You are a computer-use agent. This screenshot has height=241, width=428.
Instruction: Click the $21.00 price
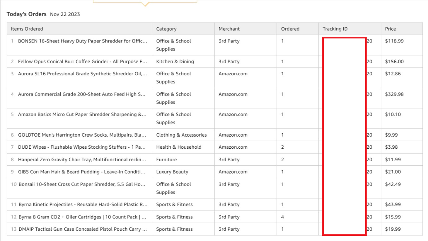[393, 172]
